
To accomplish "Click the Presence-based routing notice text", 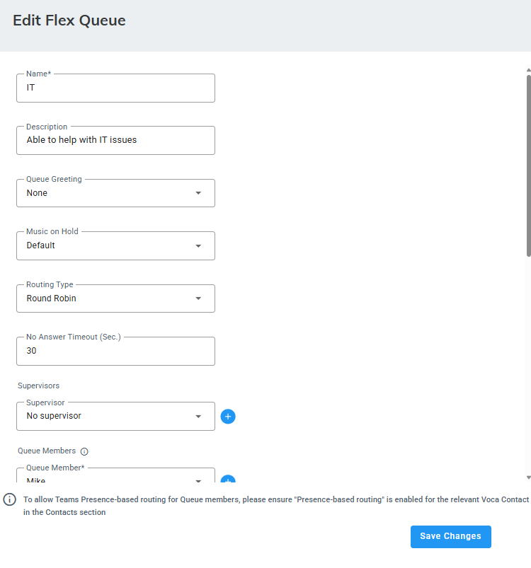I will pyautogui.click(x=276, y=505).
